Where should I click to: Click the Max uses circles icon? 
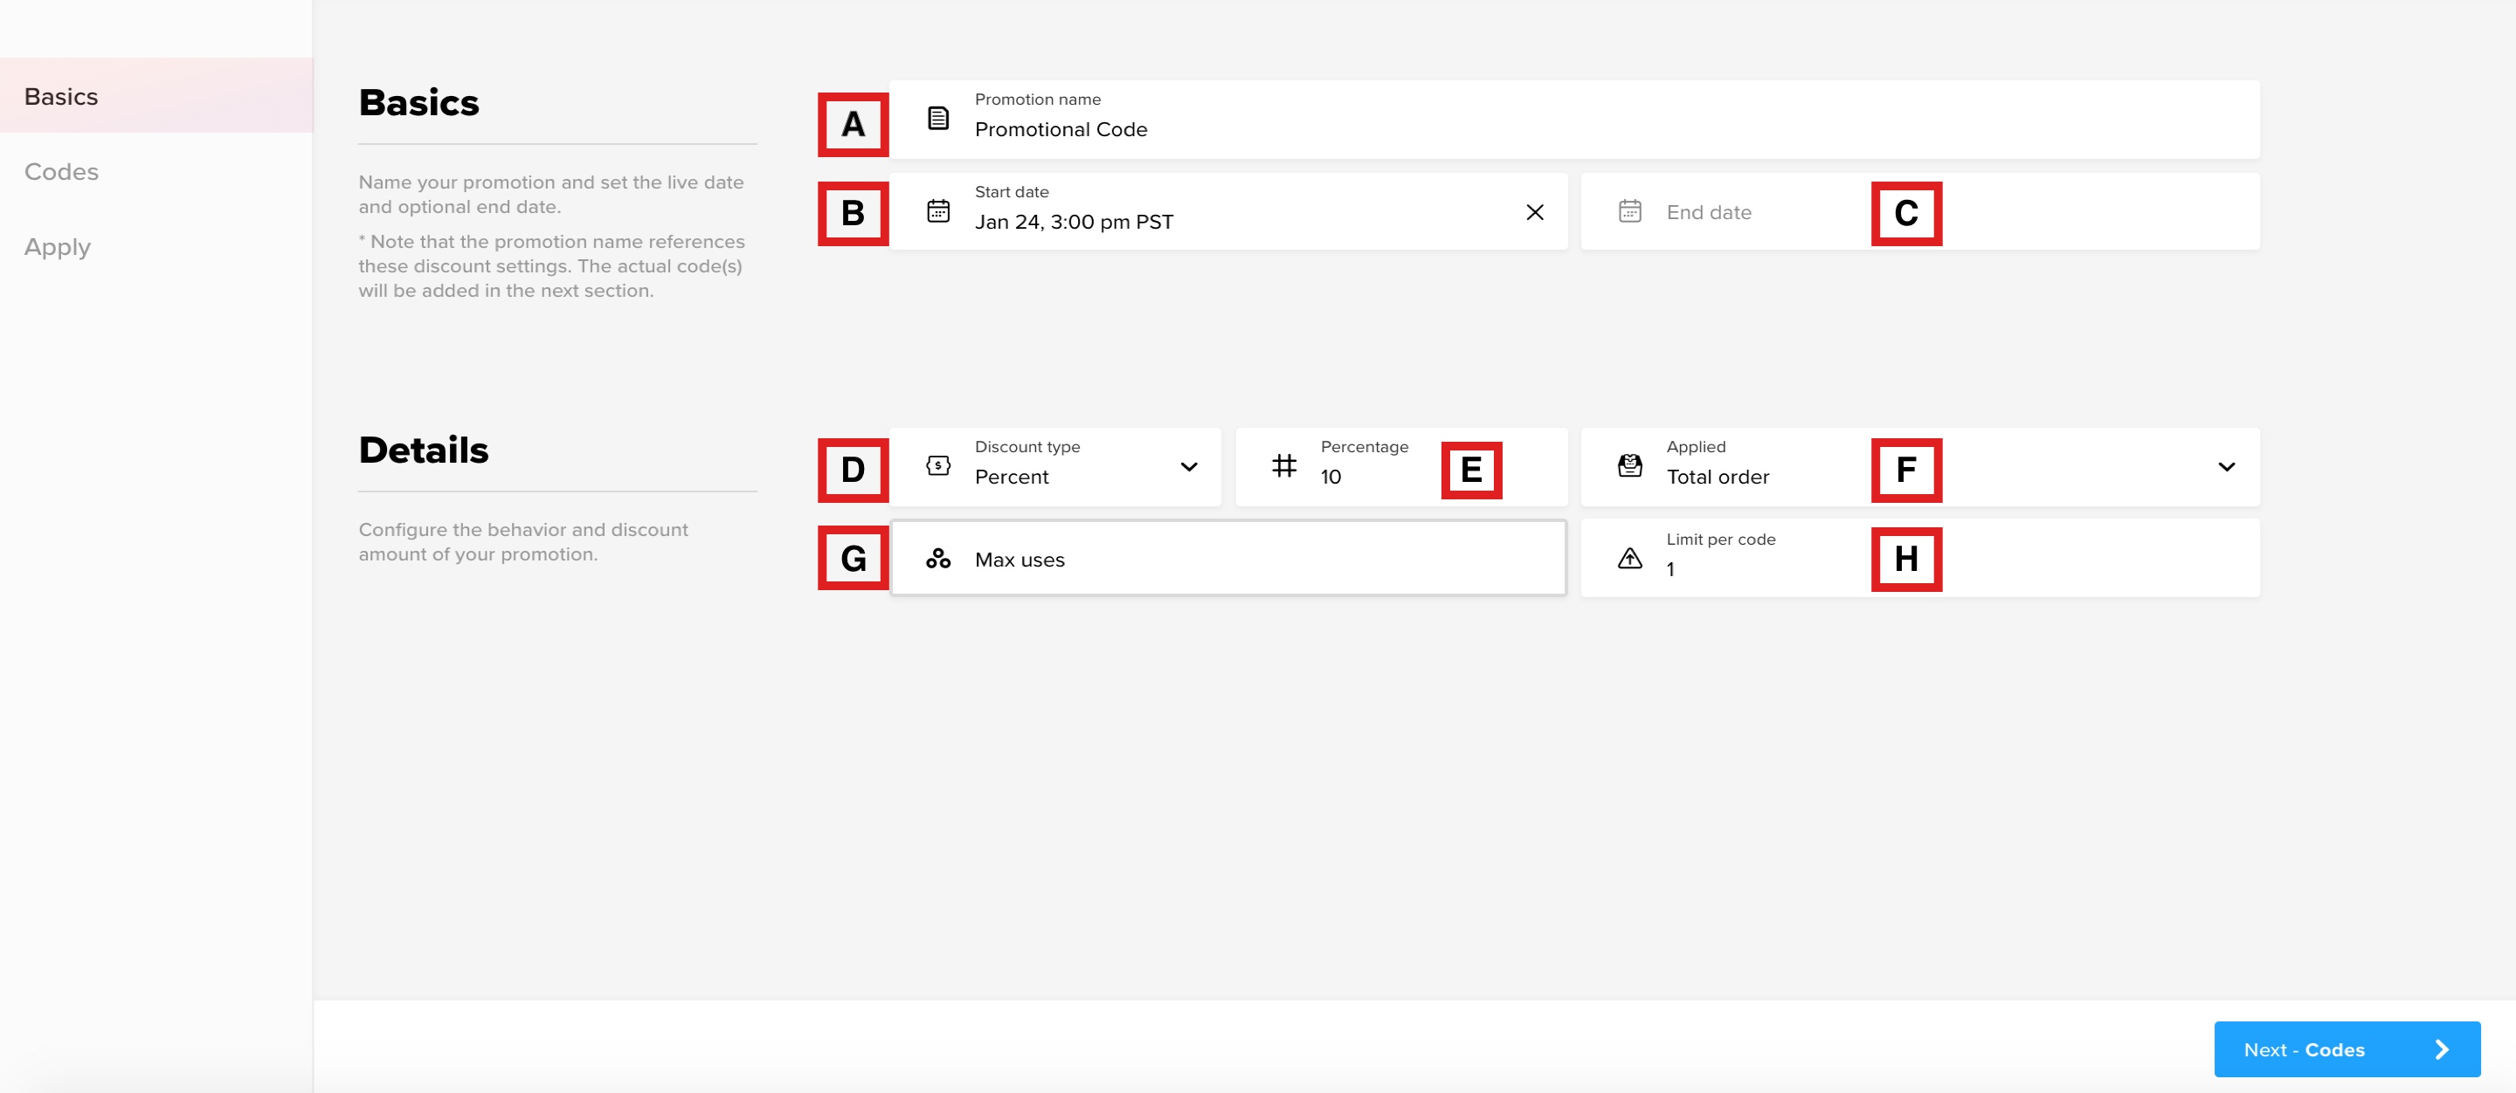tap(937, 558)
